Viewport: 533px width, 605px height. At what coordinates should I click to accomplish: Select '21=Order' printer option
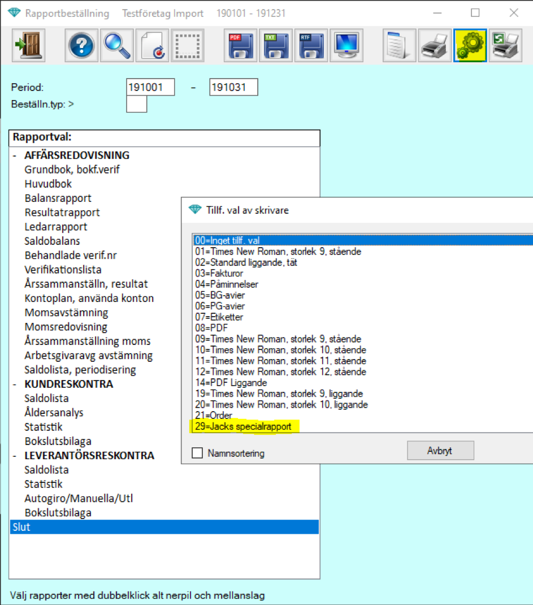214,416
